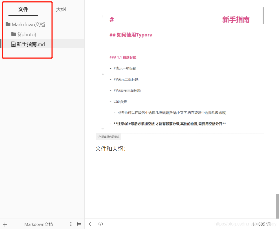This screenshot has height=229, width=279.
Task: Toggle the sidebar using Markdown文档 label
Action: coord(38,224)
